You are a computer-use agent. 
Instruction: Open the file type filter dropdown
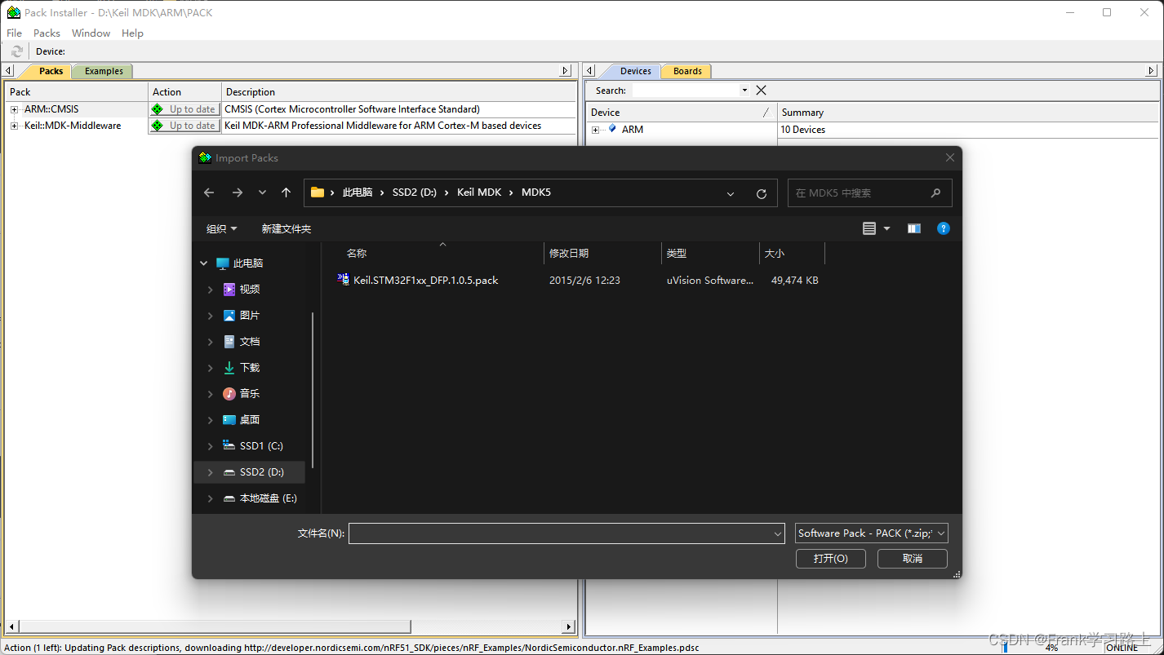pos(872,533)
